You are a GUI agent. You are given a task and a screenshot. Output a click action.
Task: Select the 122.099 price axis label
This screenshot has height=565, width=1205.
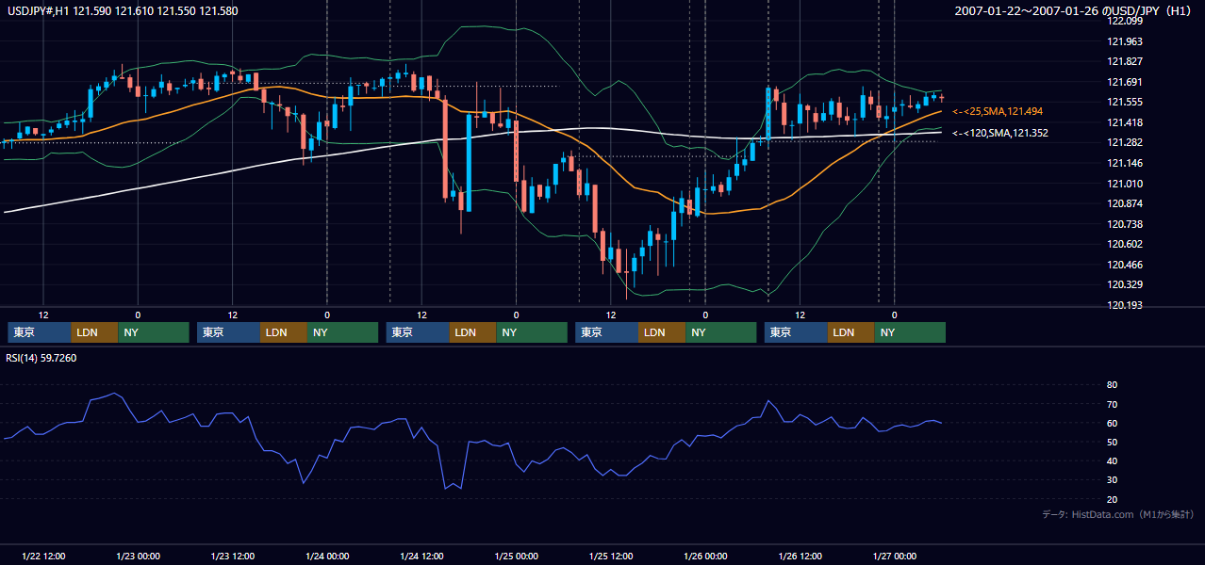pyautogui.click(x=1124, y=21)
